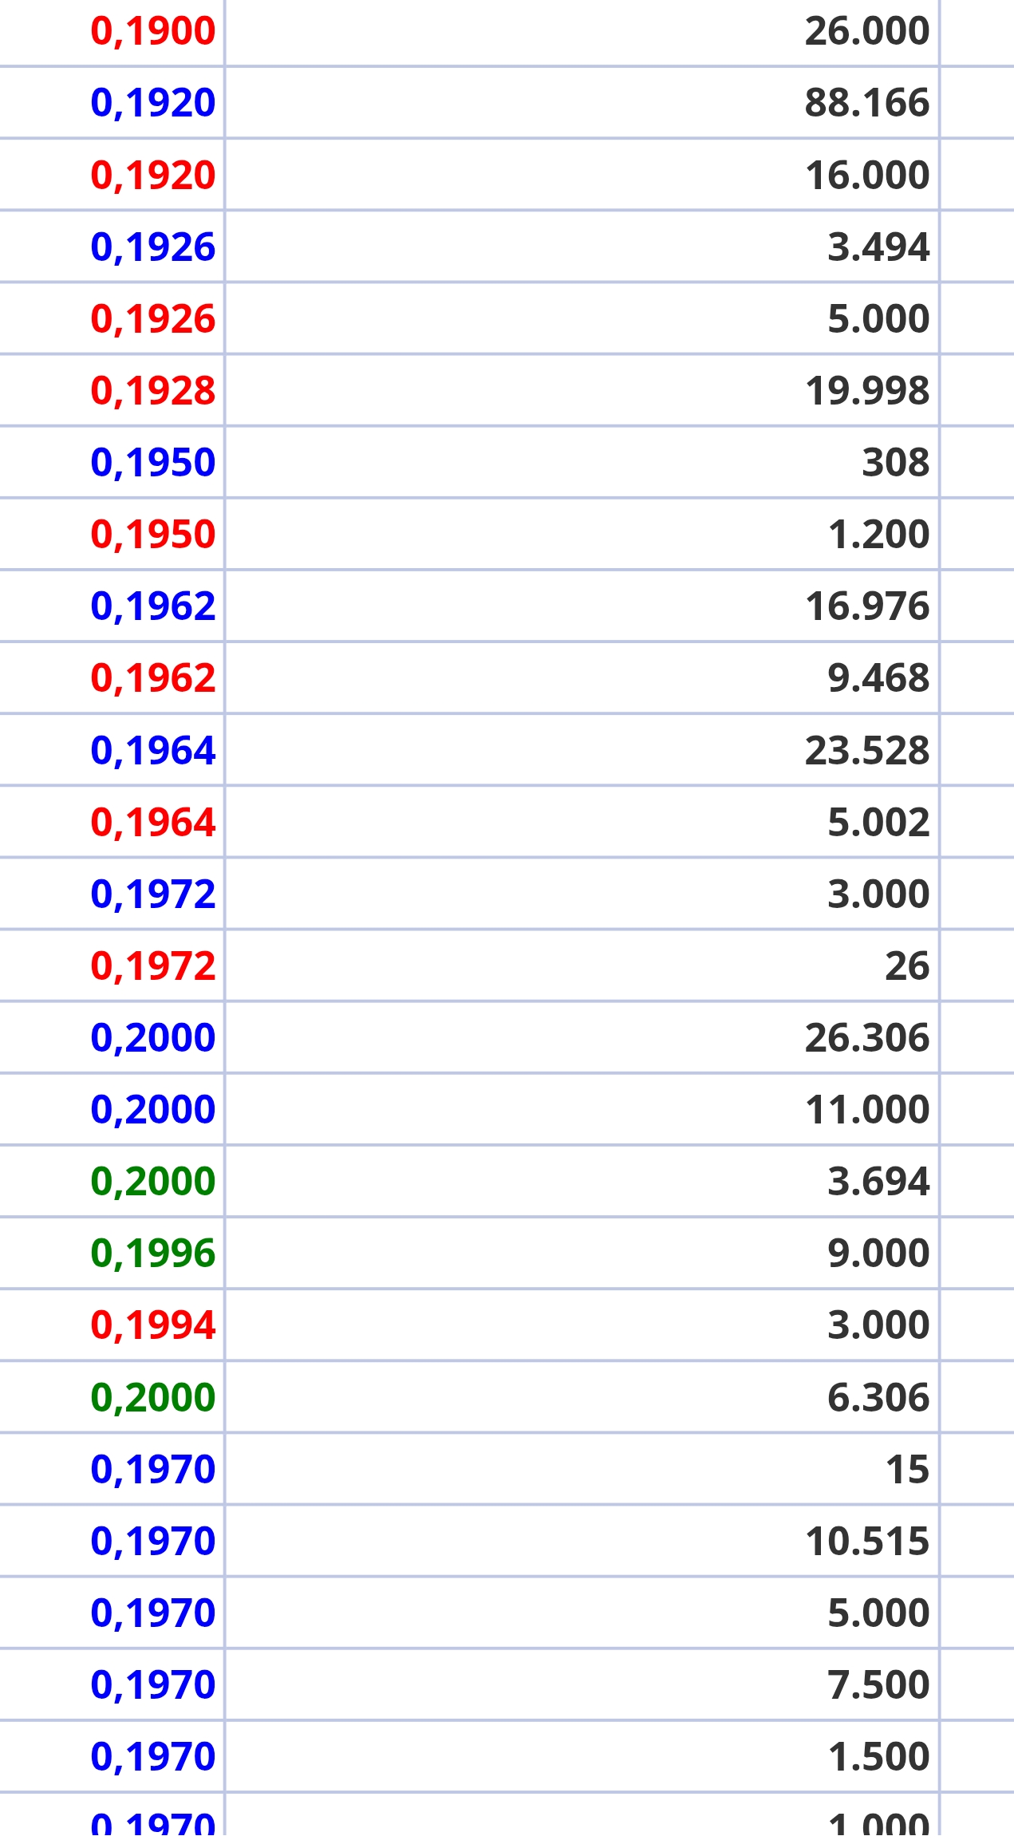Select the red price 0,1994
Image resolution: width=1014 pixels, height=1840 pixels.
[153, 1325]
